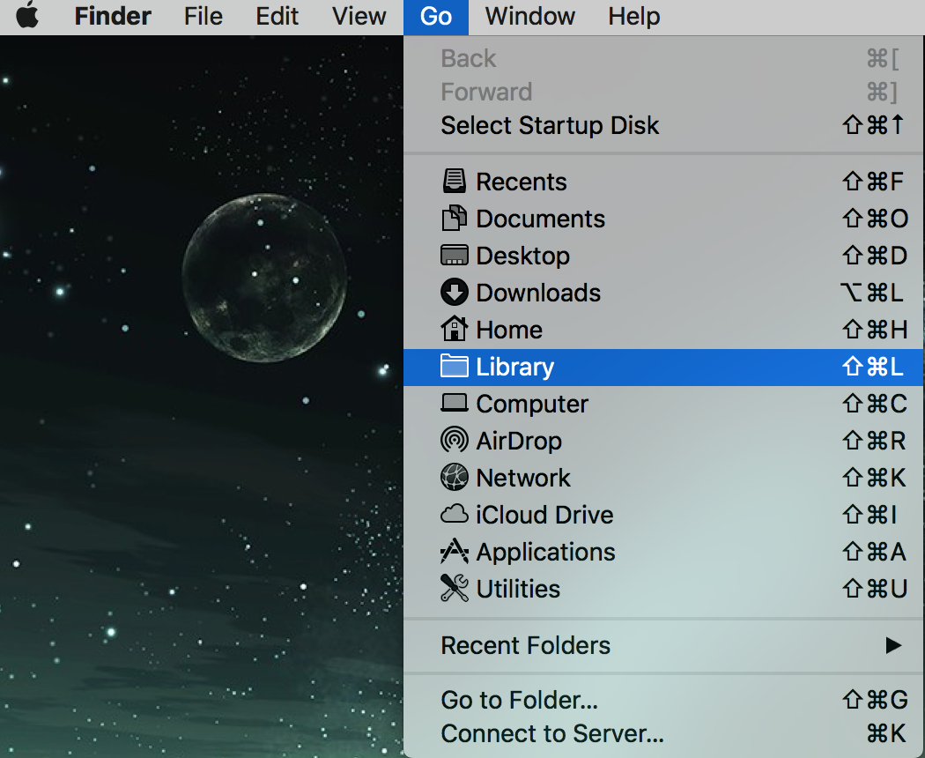Click the ⇧⌘G shortcut beside Go to Folder
925x758 pixels.
click(x=875, y=700)
